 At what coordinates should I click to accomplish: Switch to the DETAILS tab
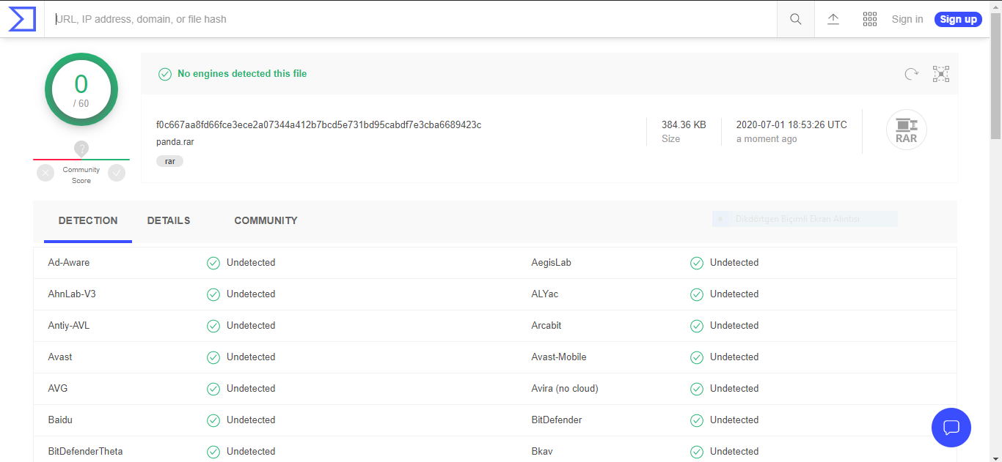pos(169,220)
